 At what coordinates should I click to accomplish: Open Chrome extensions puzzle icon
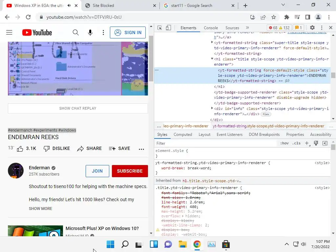click(286, 17)
